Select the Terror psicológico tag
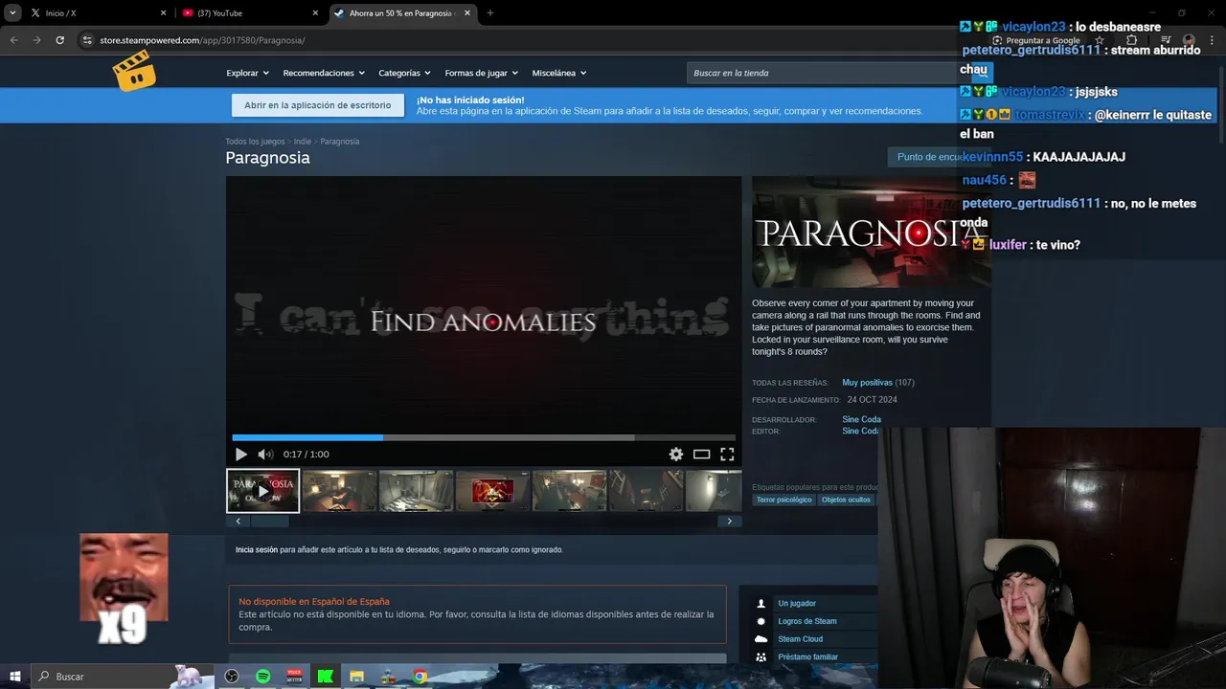The height and width of the screenshot is (689, 1226). (x=783, y=500)
